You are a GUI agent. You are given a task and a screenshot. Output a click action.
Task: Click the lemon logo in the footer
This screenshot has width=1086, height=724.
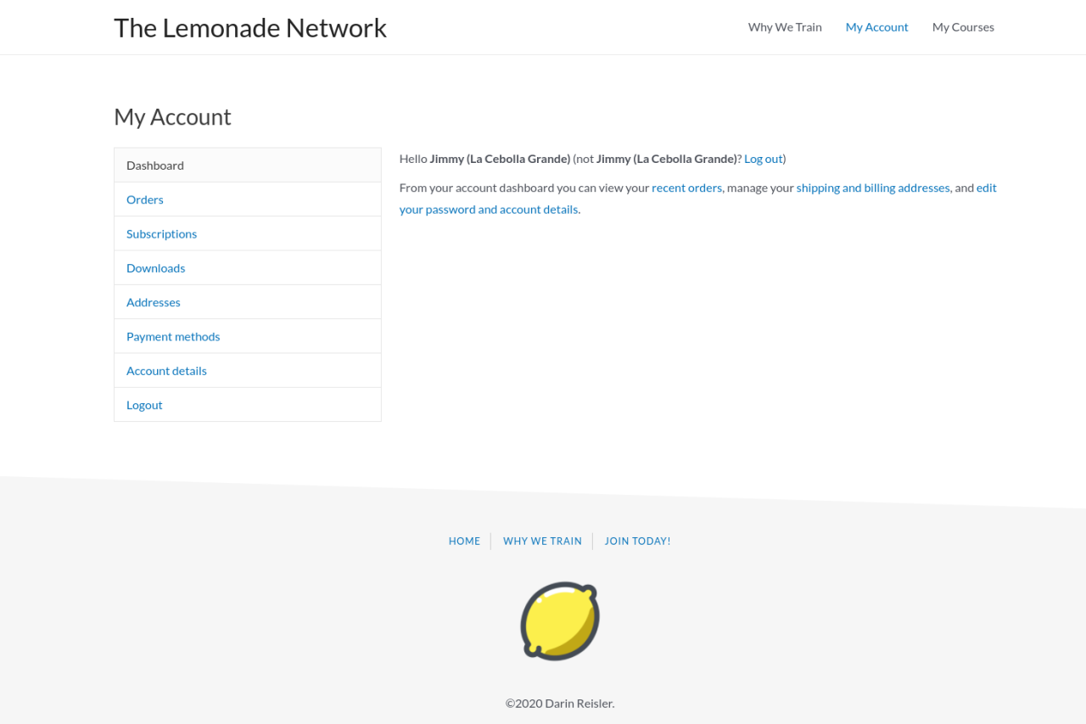(x=560, y=620)
